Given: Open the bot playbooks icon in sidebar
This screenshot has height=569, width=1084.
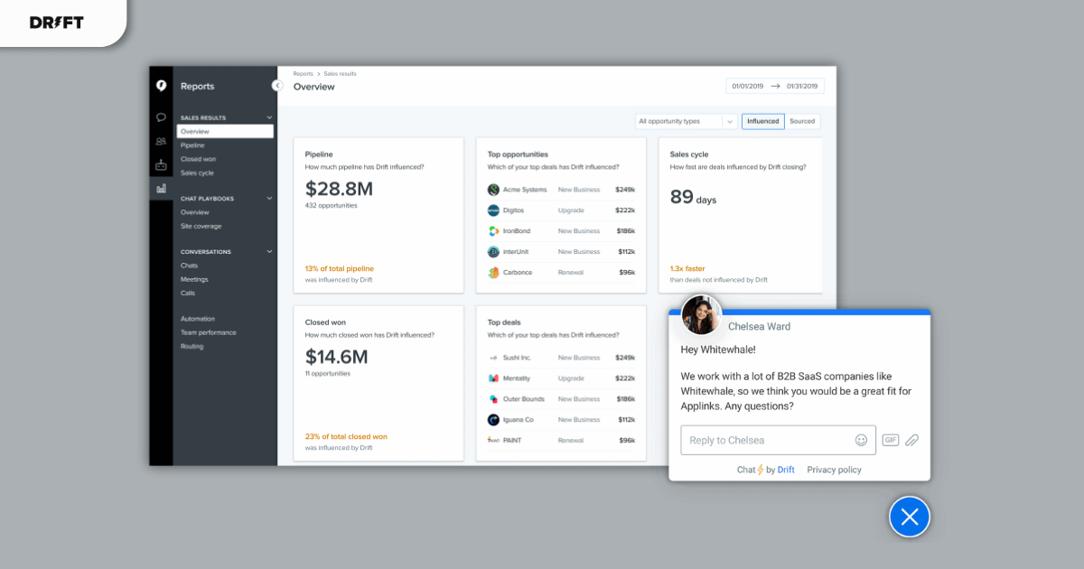Looking at the screenshot, I should 161,164.
